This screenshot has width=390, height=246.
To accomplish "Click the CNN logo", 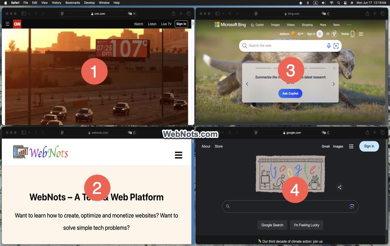I will coord(17,24).
